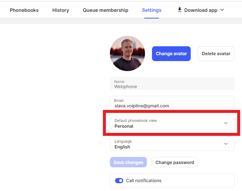
Task: Select the Settings tab
Action: click(152, 10)
